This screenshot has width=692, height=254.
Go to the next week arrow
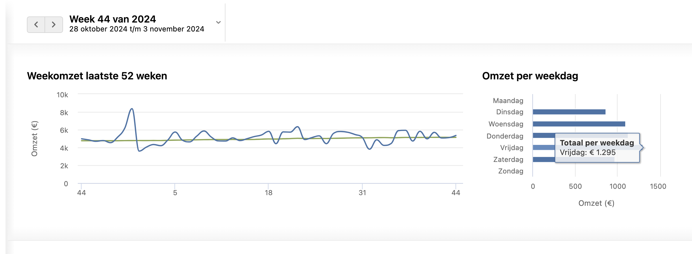(54, 25)
